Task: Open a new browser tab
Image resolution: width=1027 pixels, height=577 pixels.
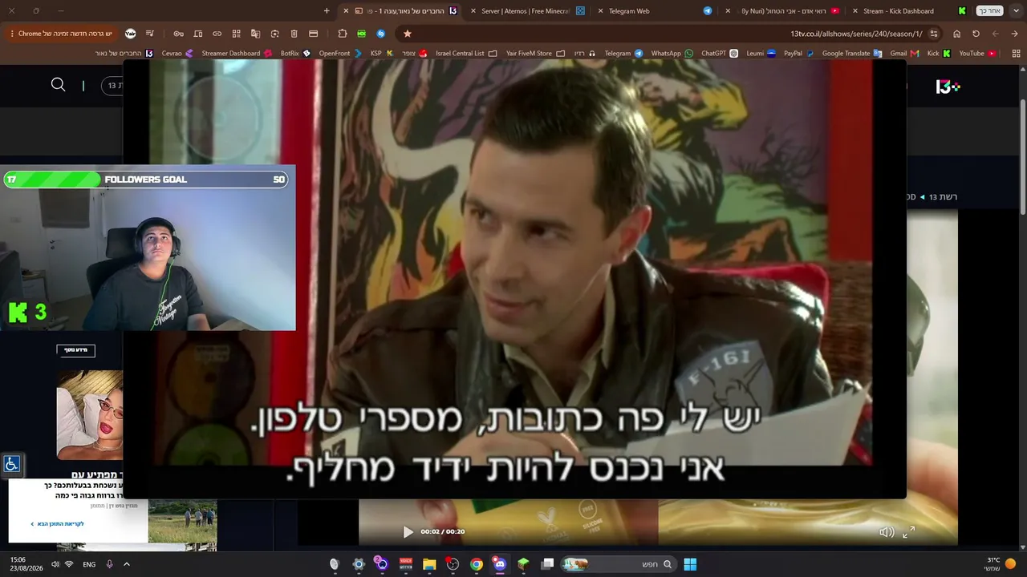Action: tap(327, 11)
